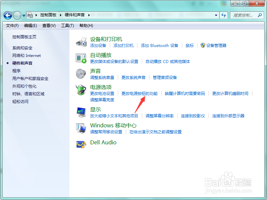Click the Back navigation arrow button

tap(8, 15)
